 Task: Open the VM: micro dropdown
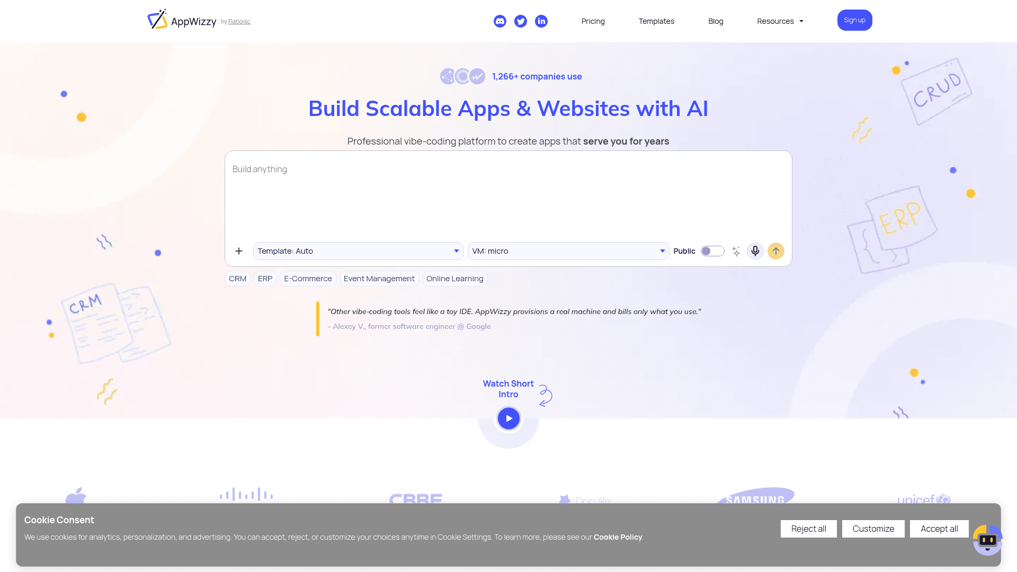568,251
